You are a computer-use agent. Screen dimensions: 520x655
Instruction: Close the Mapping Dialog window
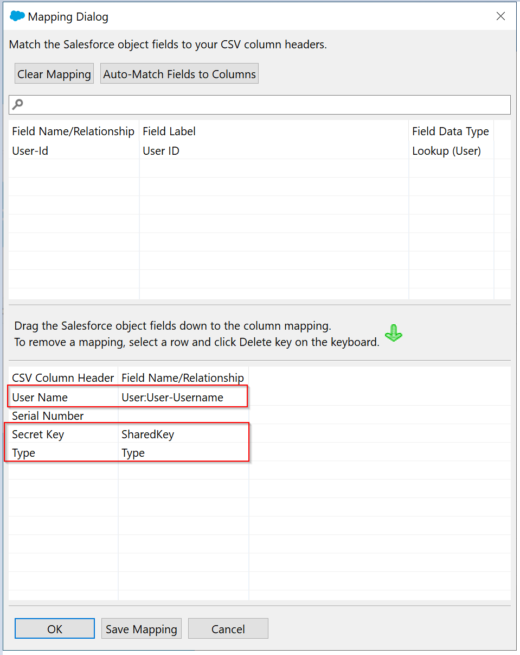coord(500,16)
